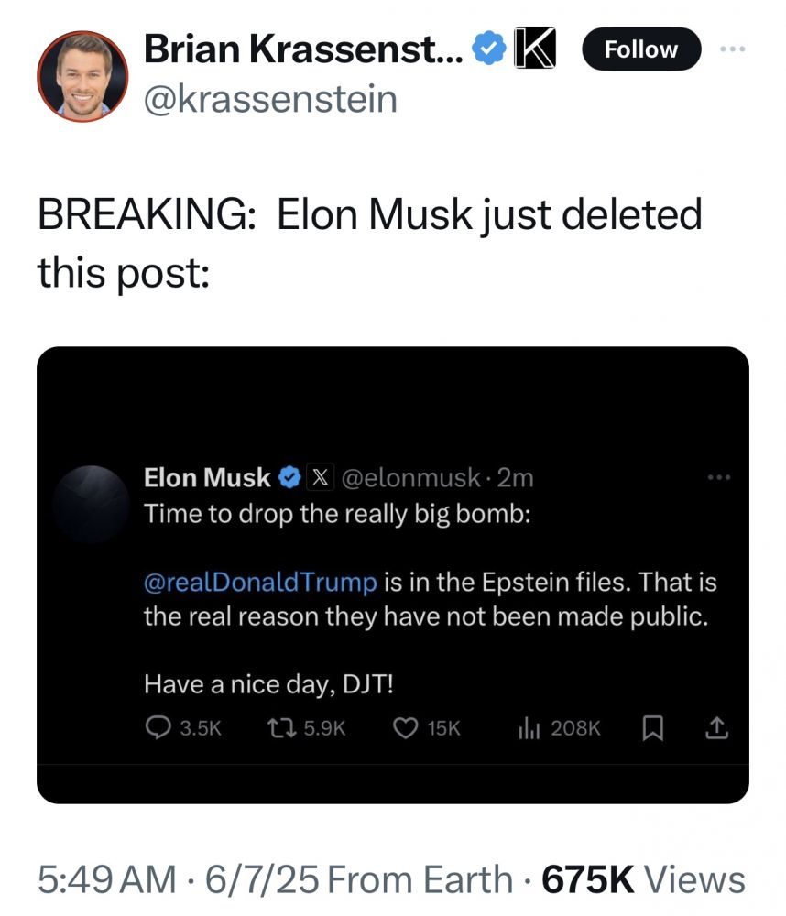Click Elon Musk's verified checkmark badge
Screen dimensions: 786x916
(x=290, y=477)
